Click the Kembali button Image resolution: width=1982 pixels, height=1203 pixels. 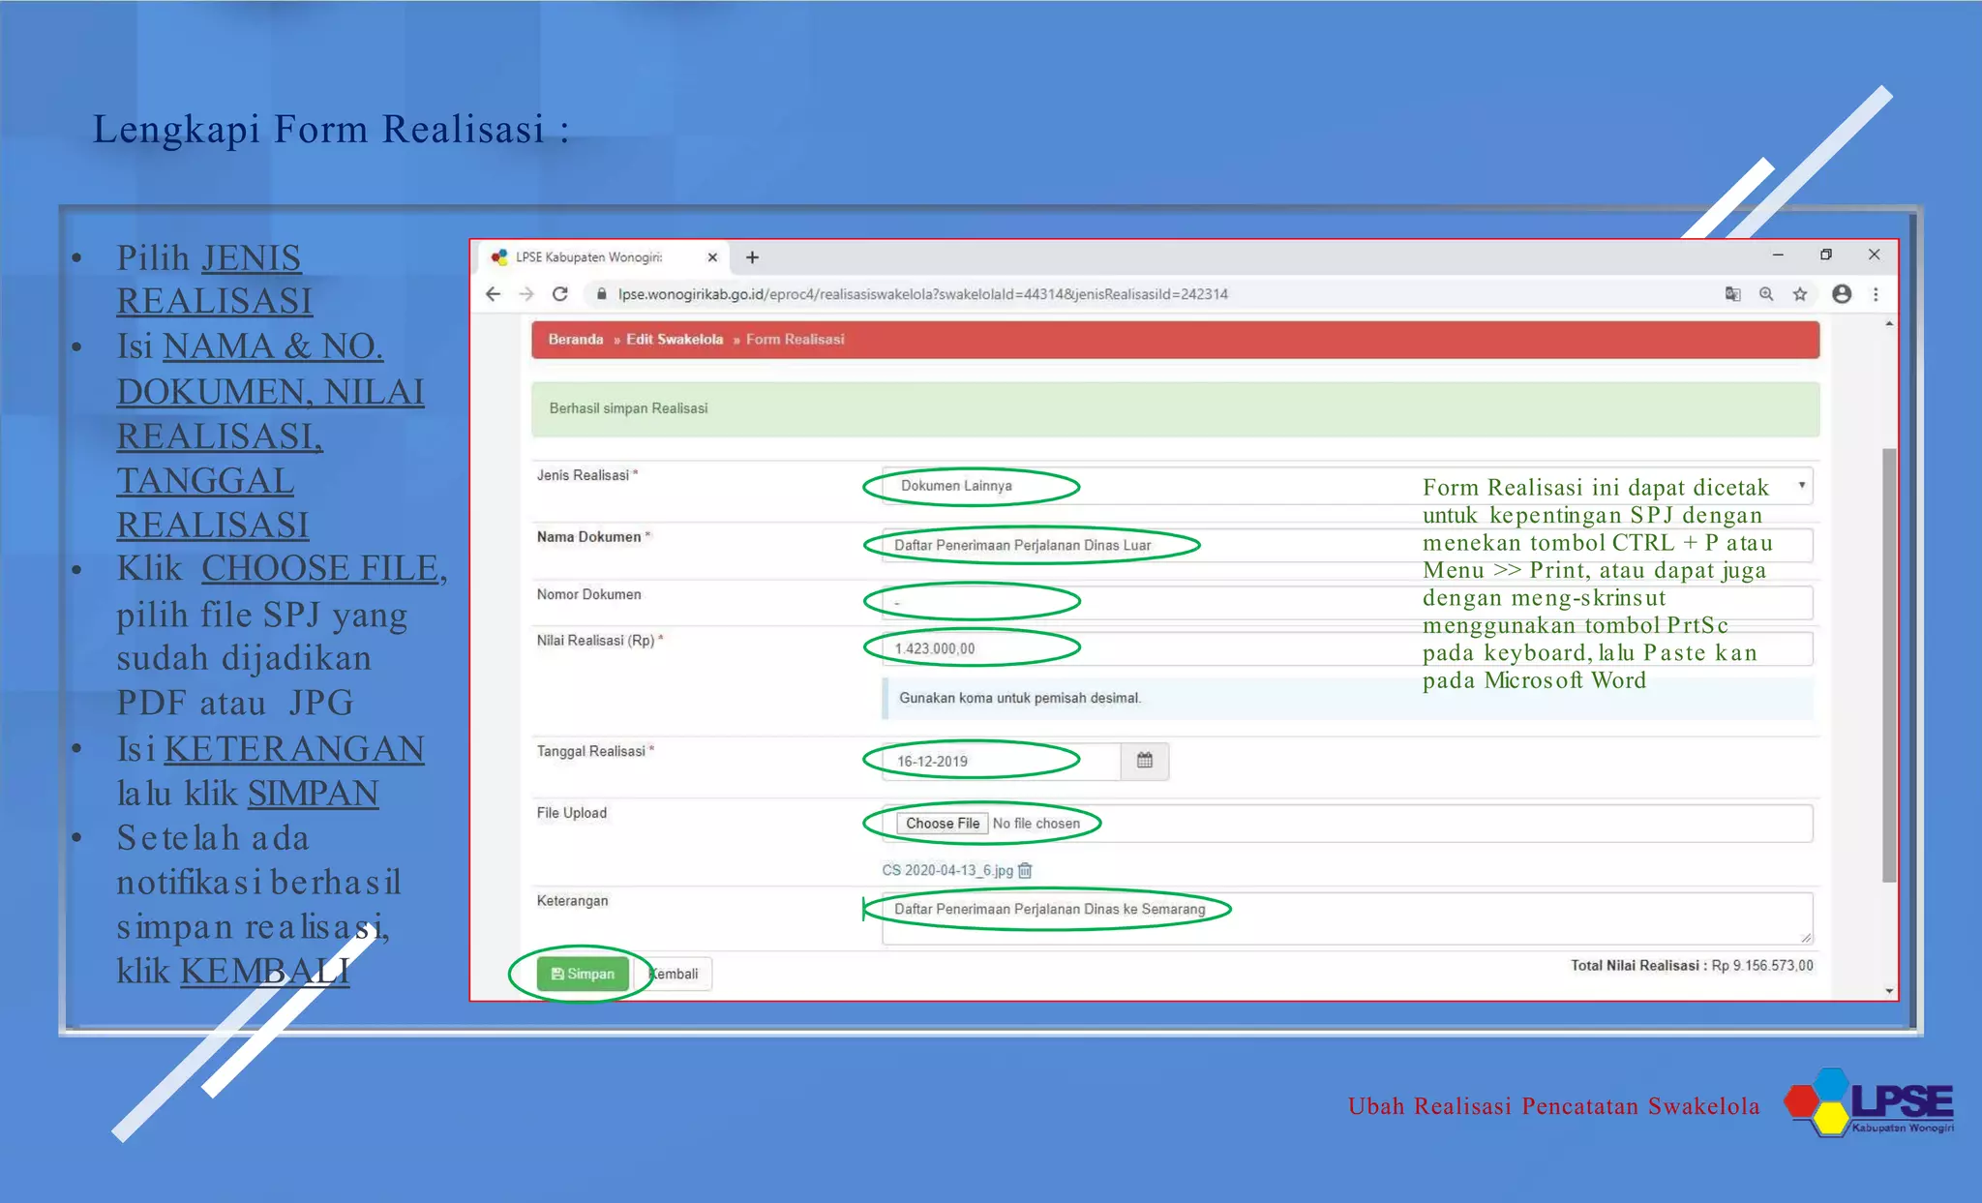pos(677,974)
